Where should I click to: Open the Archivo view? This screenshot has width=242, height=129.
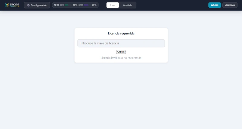[x=230, y=5]
